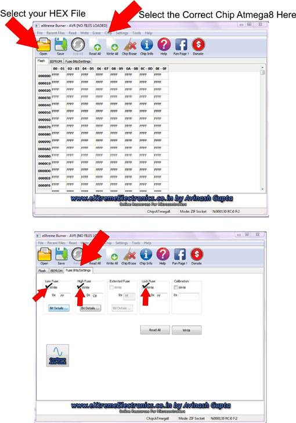Open the Settings menu in the hex grid window
This screenshot has width=296, height=423.
pos(122,33)
